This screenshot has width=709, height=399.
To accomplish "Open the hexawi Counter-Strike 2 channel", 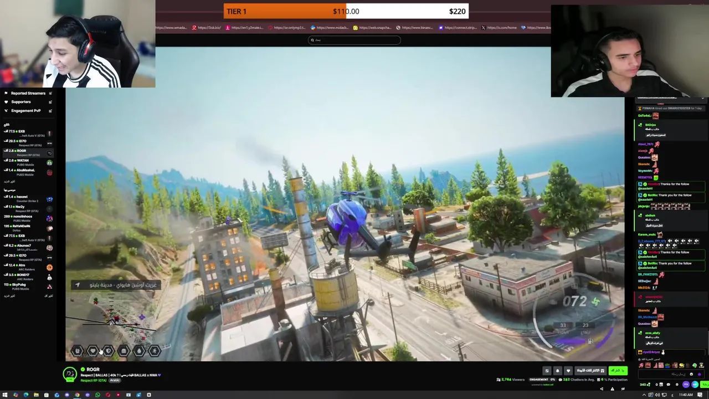I will 28,199.
